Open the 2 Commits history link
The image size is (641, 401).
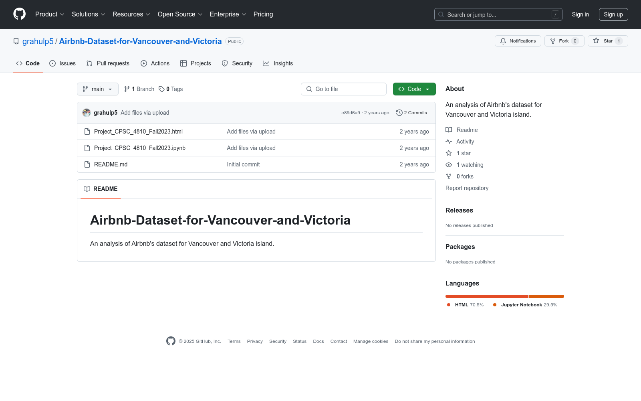click(411, 113)
